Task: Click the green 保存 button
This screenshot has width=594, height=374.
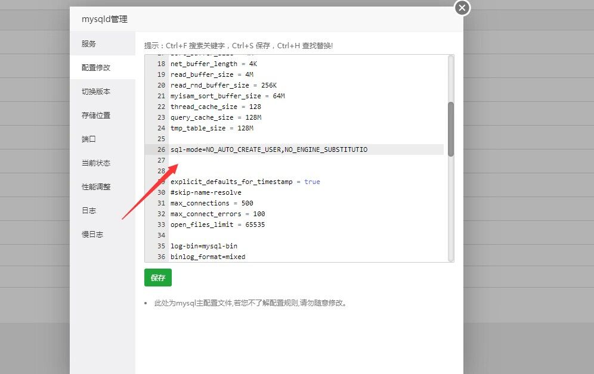Action: tap(158, 278)
